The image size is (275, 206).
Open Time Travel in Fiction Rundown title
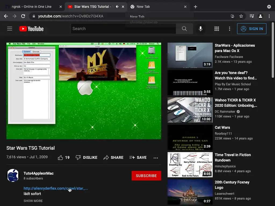pyautogui.click(x=233, y=157)
